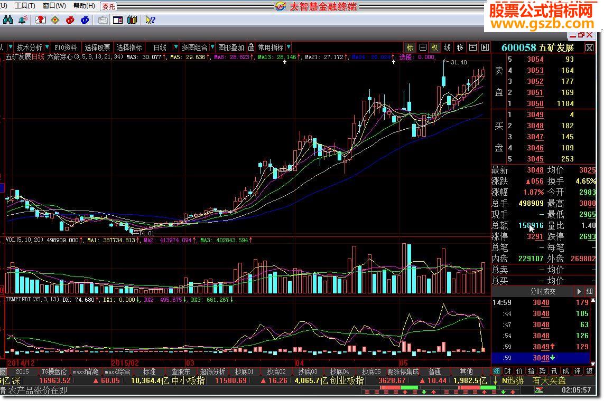The image size is (604, 401).
Task: Click the lock icon beside 图形叠加
Action: click(251, 47)
